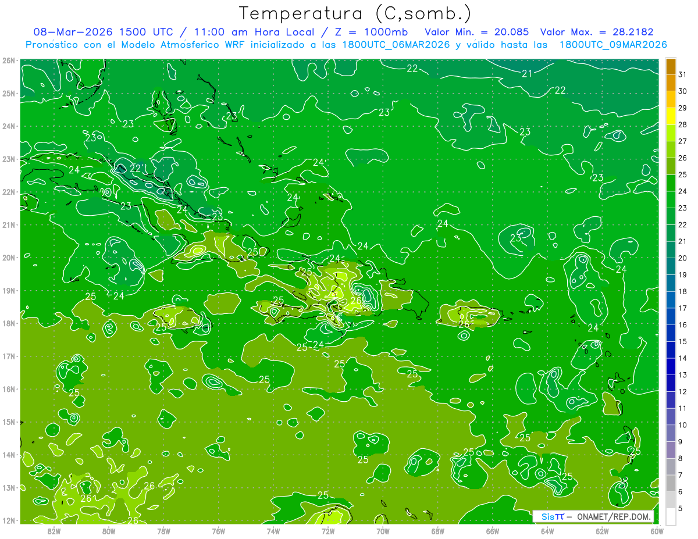Image resolution: width=698 pixels, height=539 pixels.
Task: Click the 'Valor Min. = 20.085' text
Action: [477, 32]
